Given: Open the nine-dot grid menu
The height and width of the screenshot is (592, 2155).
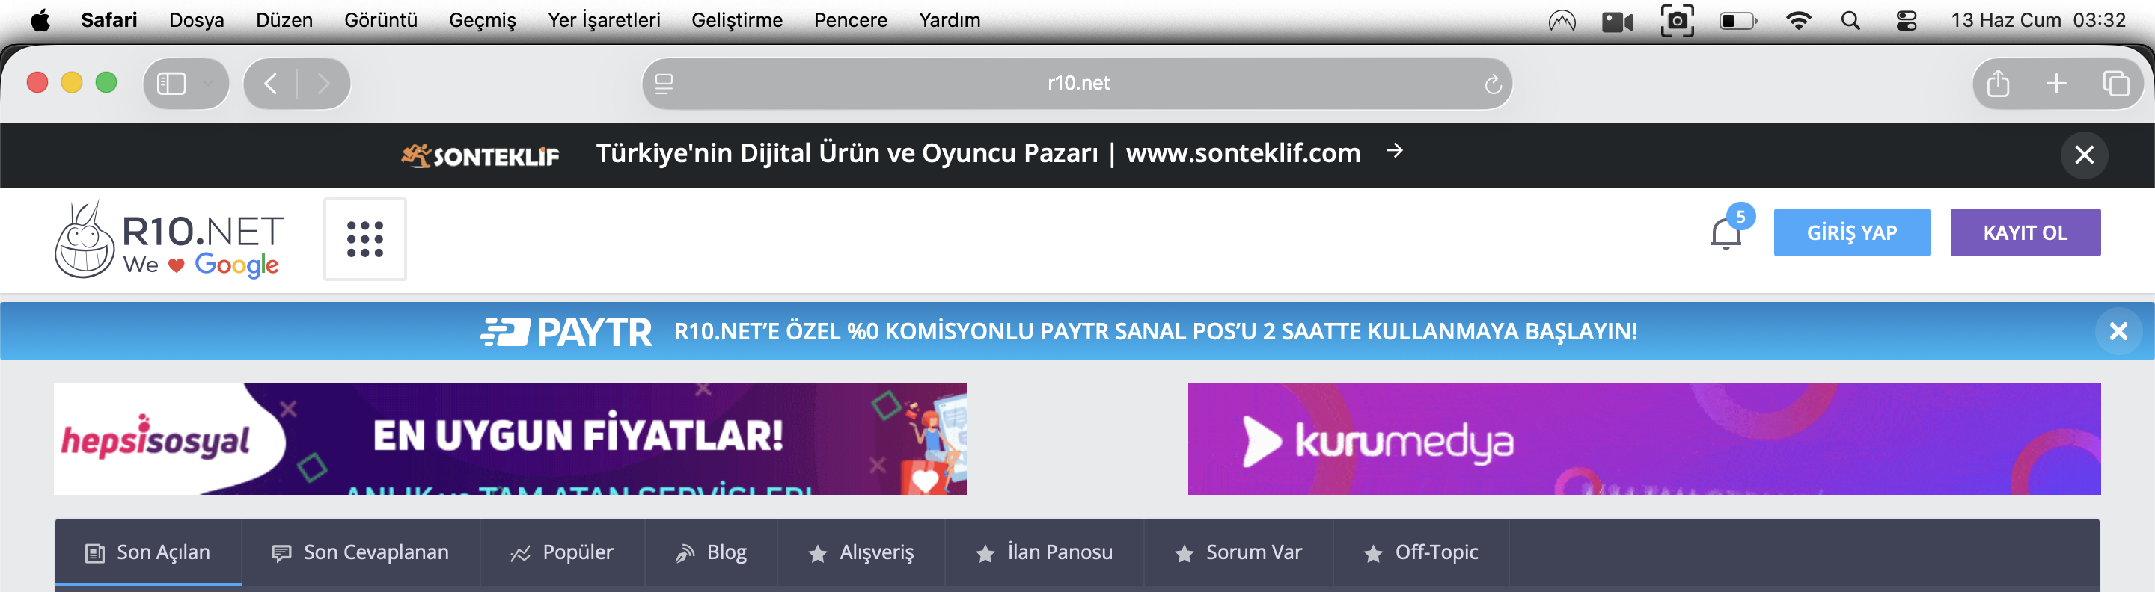Looking at the screenshot, I should point(364,239).
